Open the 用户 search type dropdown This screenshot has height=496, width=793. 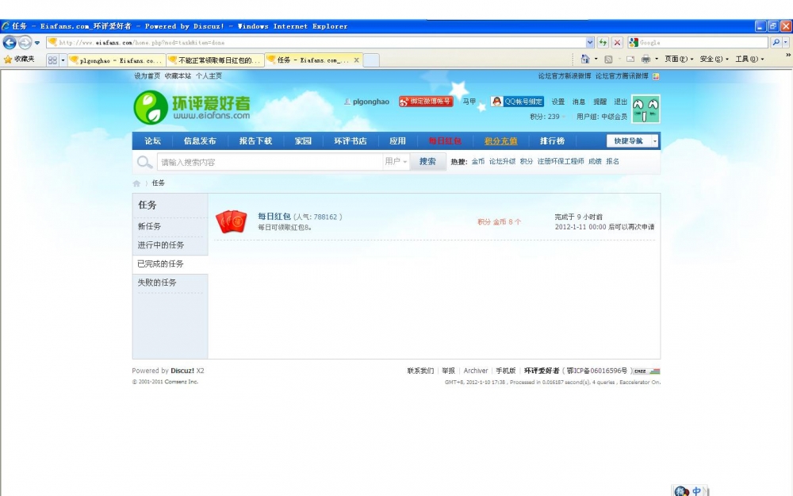click(x=396, y=162)
